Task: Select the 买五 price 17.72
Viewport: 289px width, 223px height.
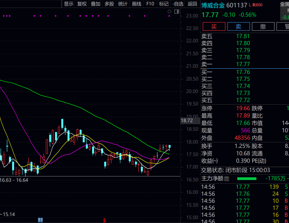Action: point(243,100)
